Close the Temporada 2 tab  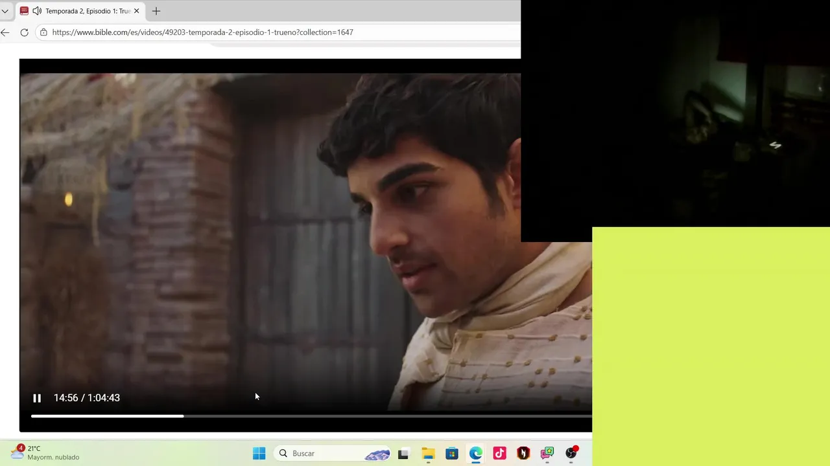pos(136,11)
